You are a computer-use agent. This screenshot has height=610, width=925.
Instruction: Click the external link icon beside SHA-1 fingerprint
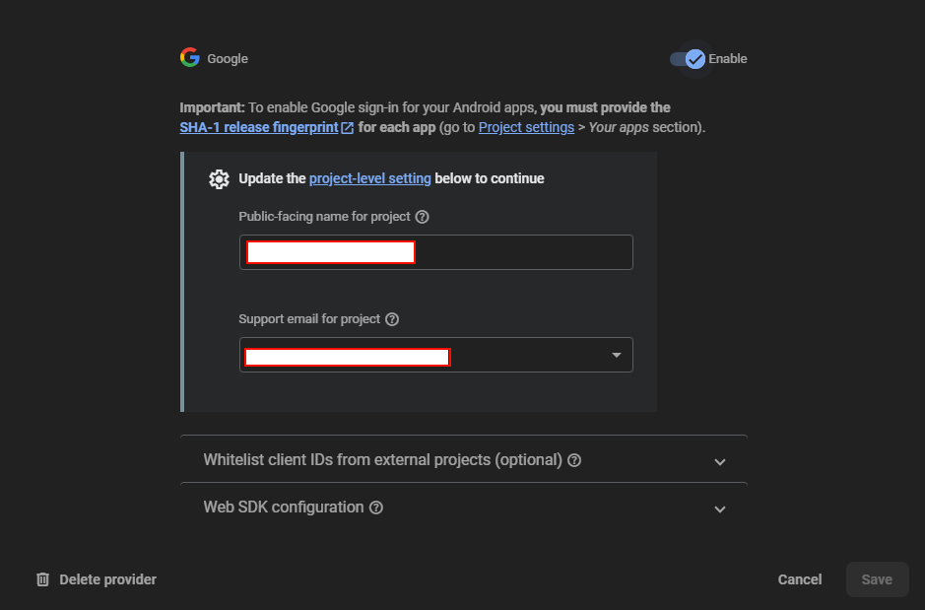point(348,128)
